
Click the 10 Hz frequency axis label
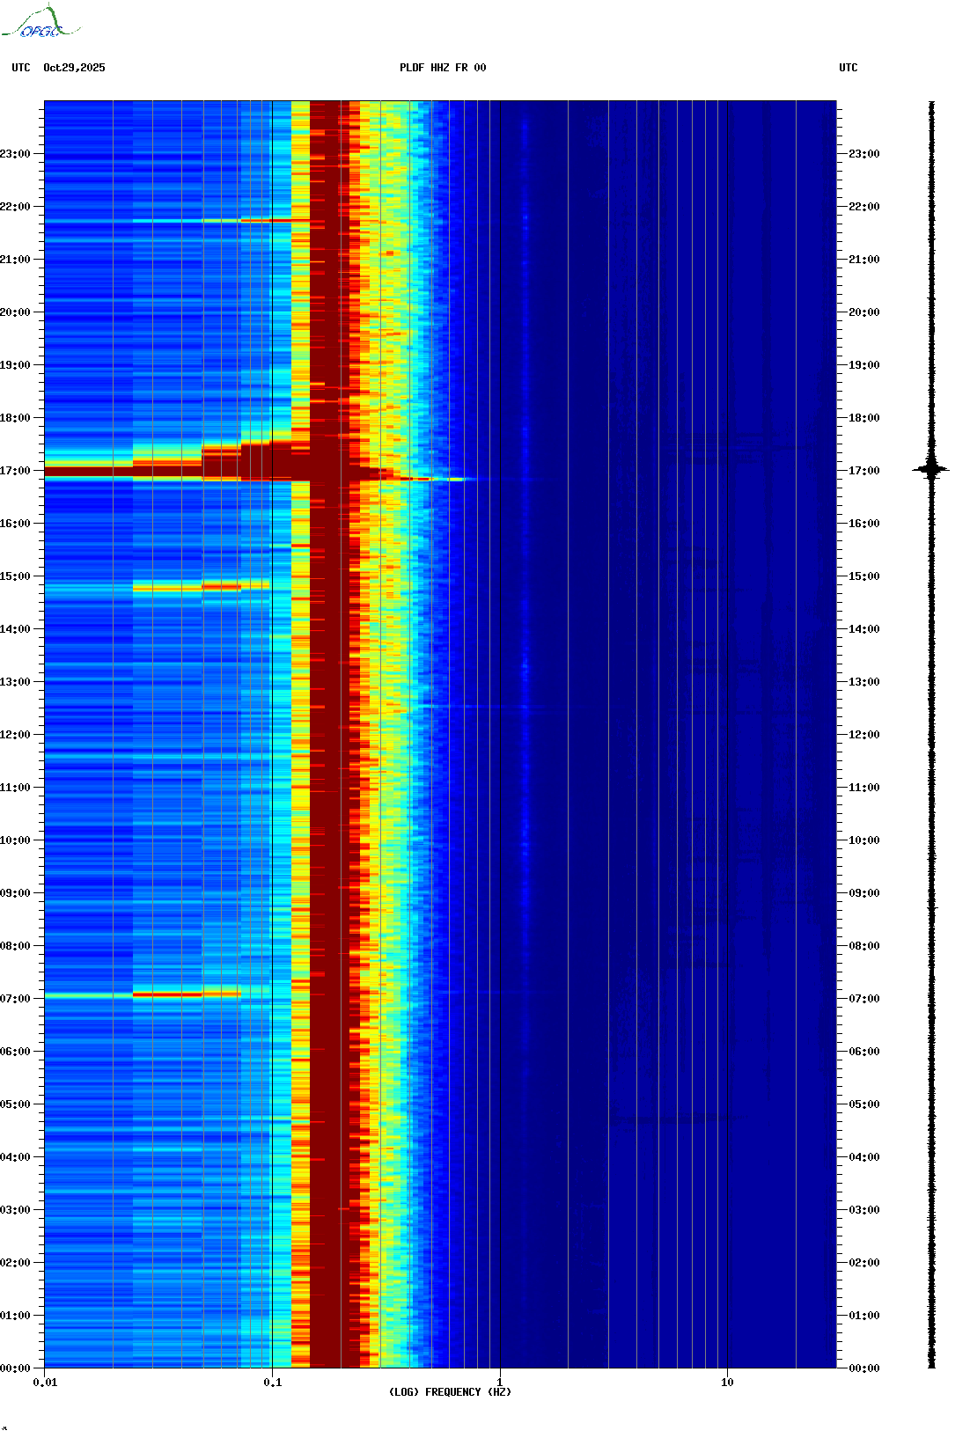727,1383
